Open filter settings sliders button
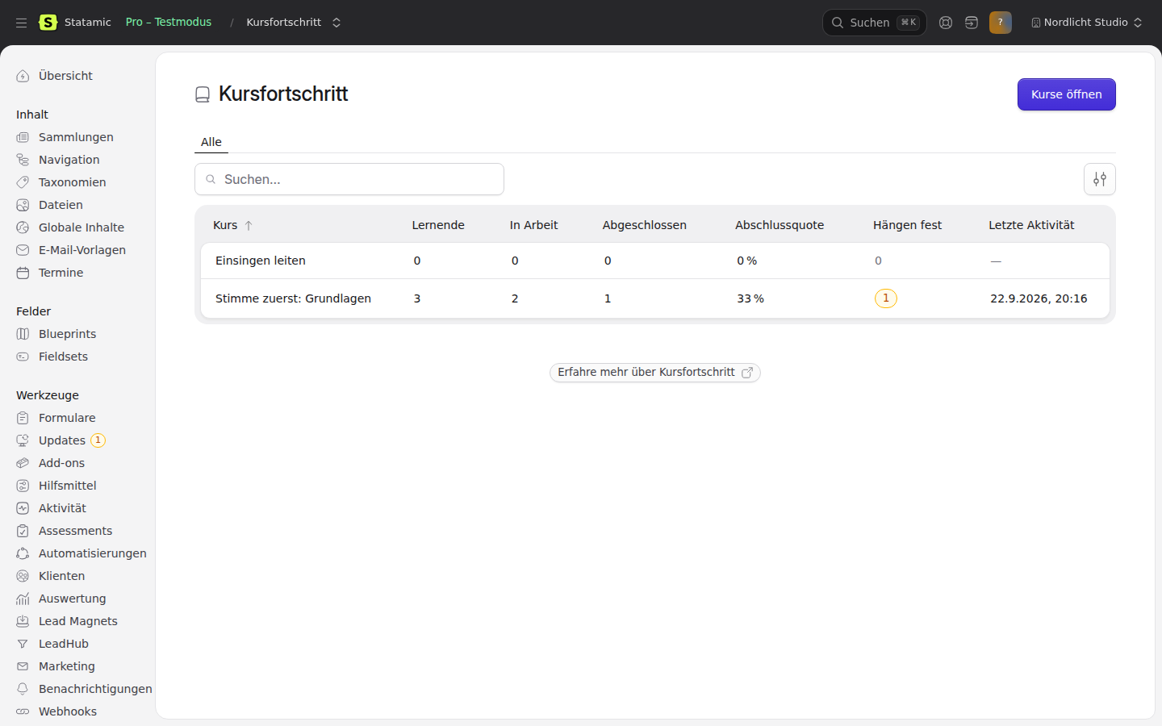The width and height of the screenshot is (1162, 726). coord(1100,179)
